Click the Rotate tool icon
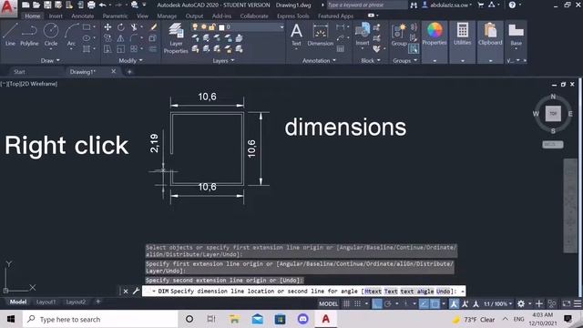 coord(121,27)
